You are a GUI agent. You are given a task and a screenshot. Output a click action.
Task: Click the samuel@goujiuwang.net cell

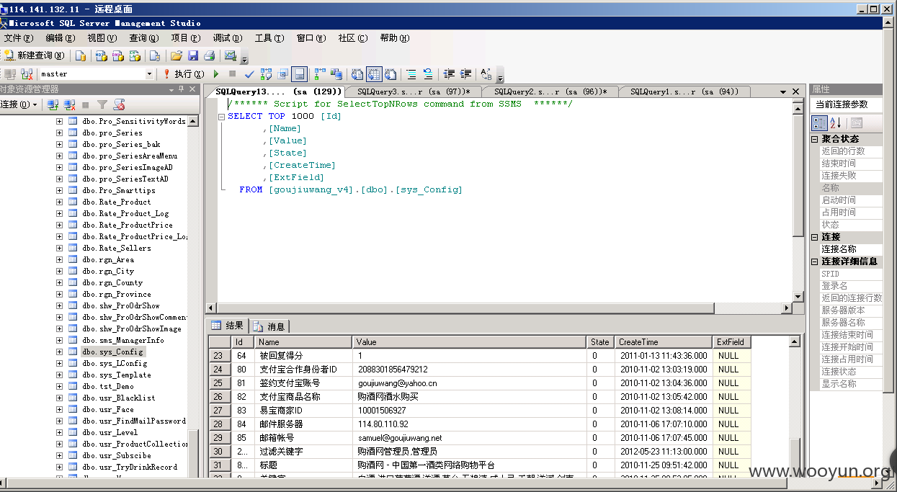pyautogui.click(x=470, y=438)
